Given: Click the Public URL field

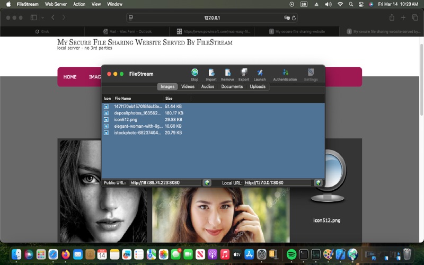Looking at the screenshot, I should coord(165,183).
